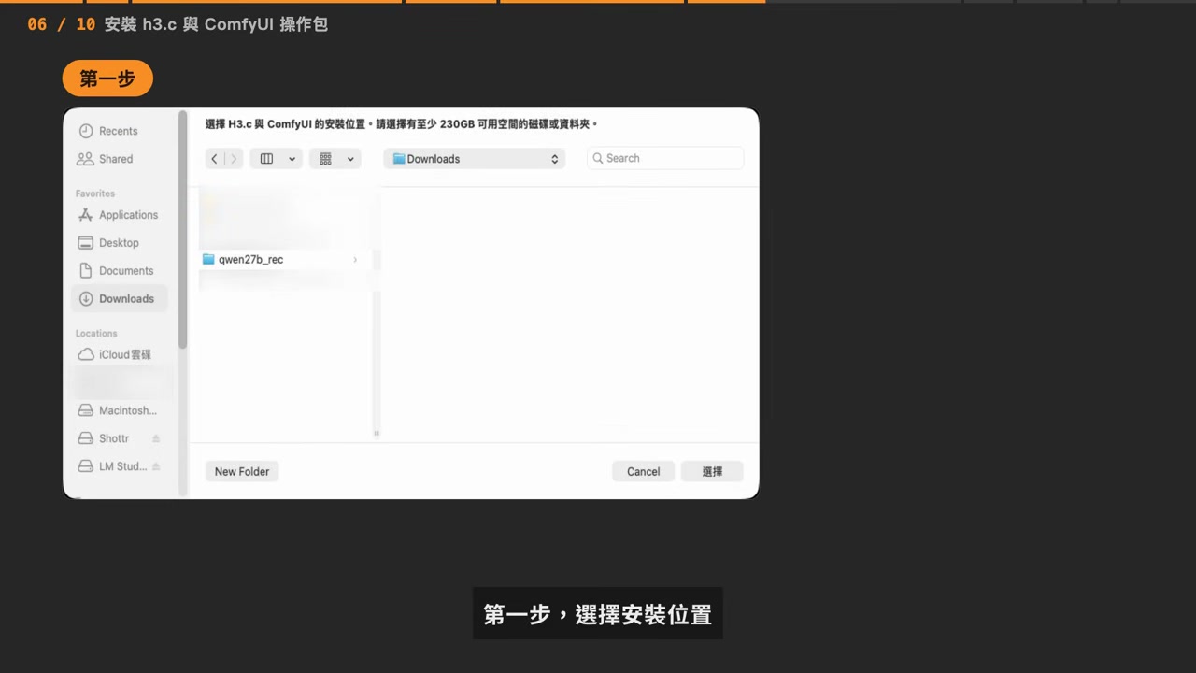The width and height of the screenshot is (1196, 673).
Task: Click the magnifier icon in Search
Action: pyautogui.click(x=598, y=158)
